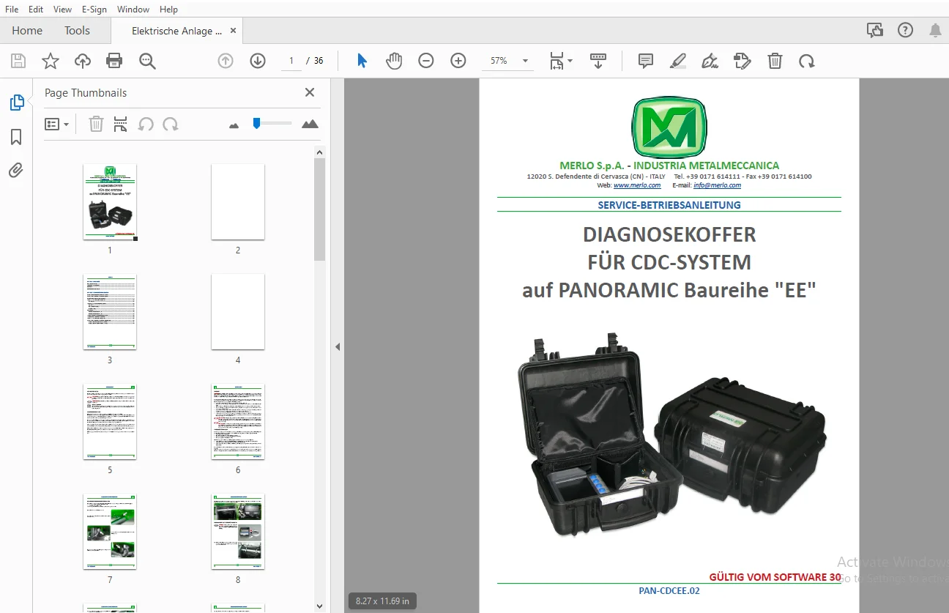Select page 2 thumbnail
Screen dimensions: 949x613
pos(238,201)
